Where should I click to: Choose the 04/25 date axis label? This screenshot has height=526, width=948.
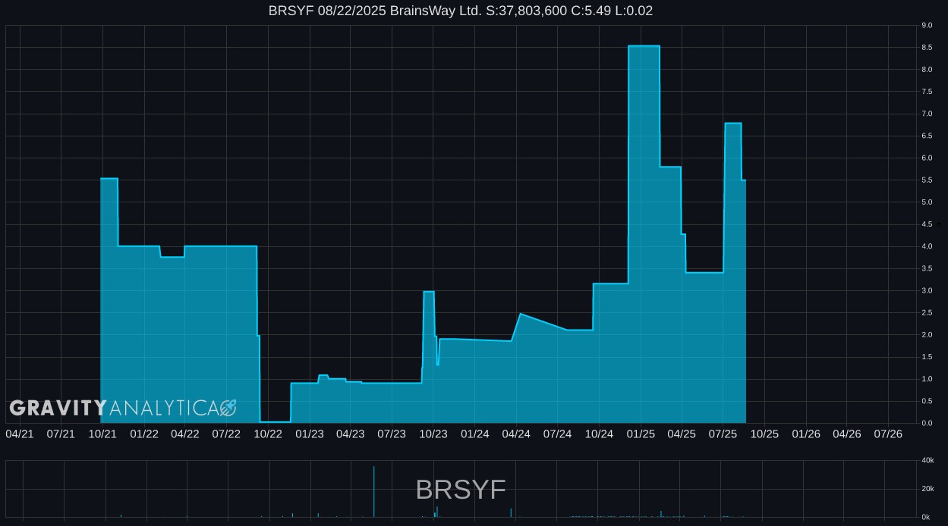(x=682, y=434)
